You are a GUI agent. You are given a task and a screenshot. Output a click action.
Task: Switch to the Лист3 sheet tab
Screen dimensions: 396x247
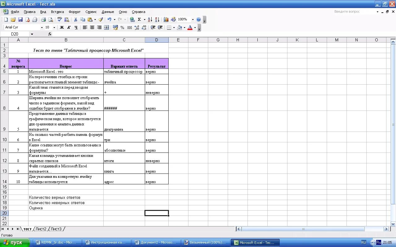[x=56, y=229]
